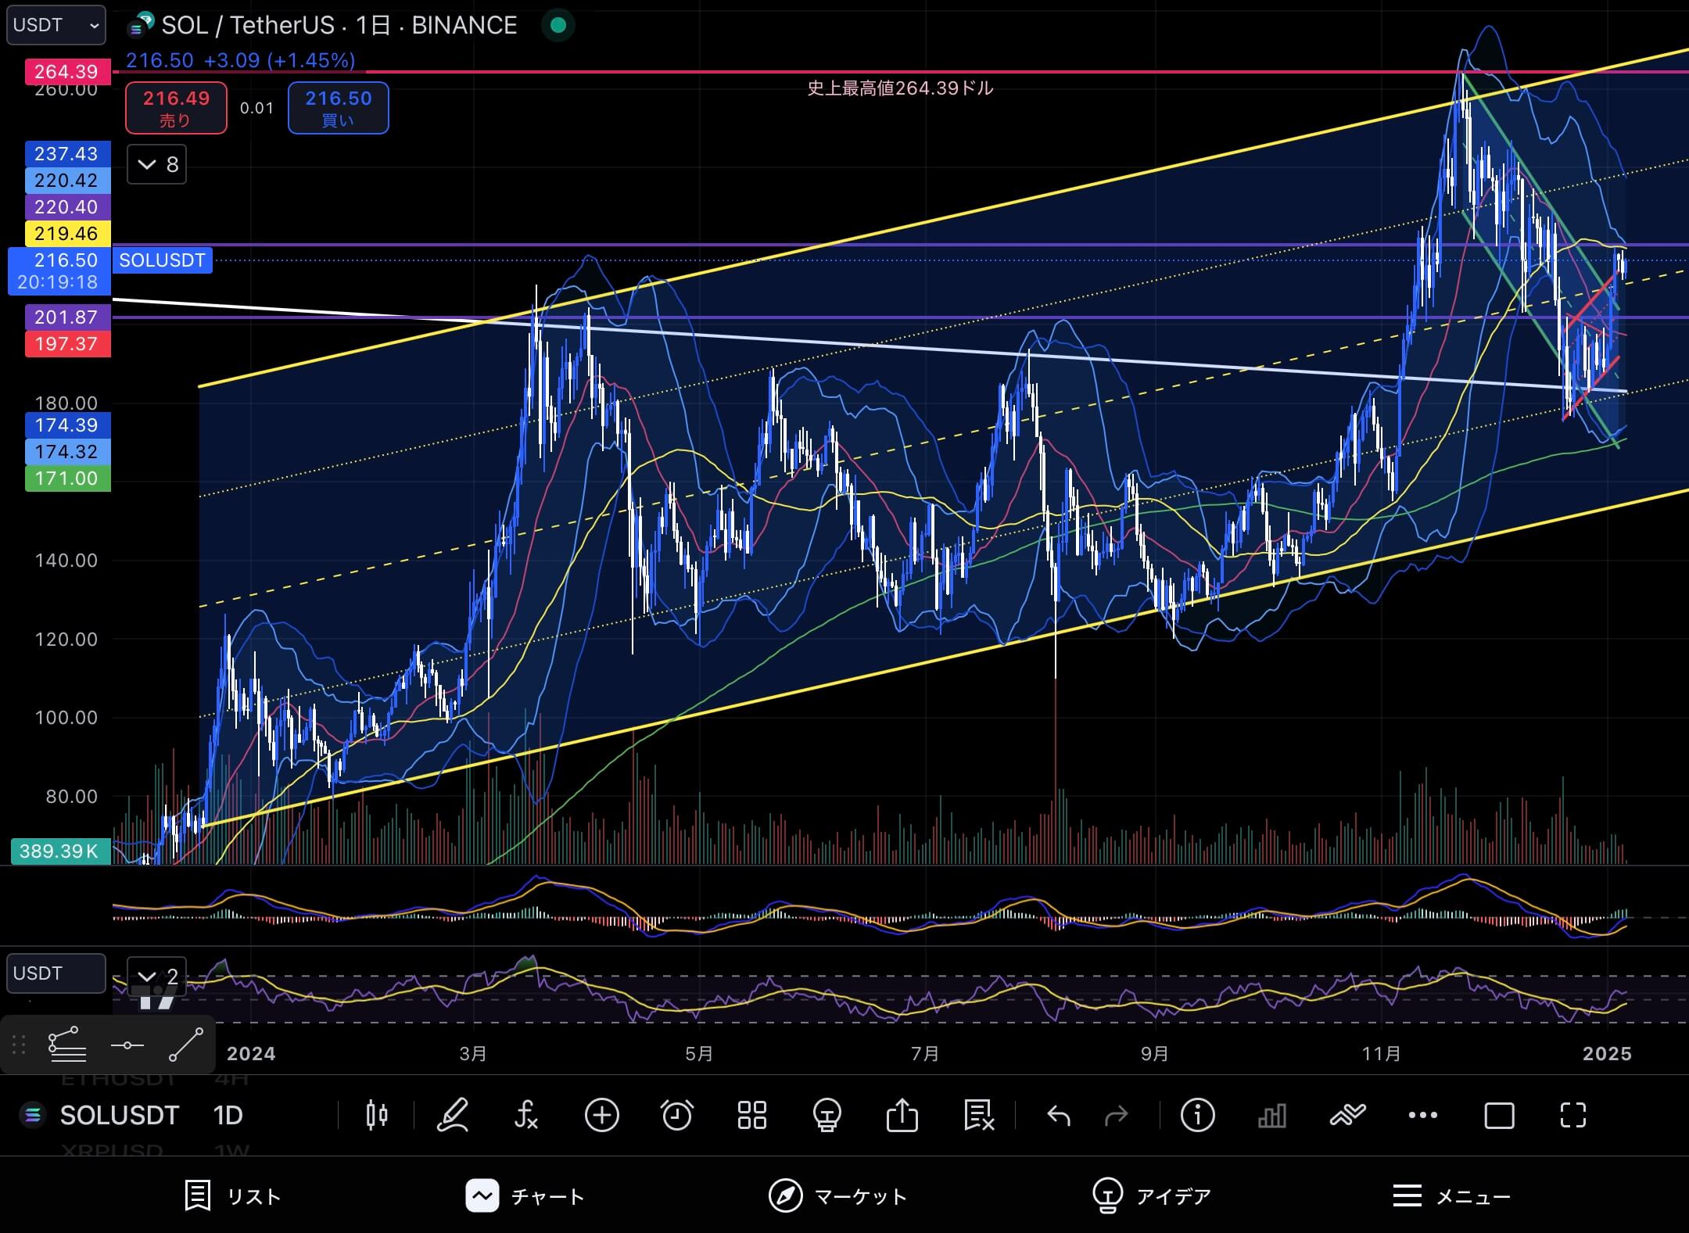This screenshot has width=1689, height=1233.
Task: Click the 197.37 red price label
Action: point(66,343)
